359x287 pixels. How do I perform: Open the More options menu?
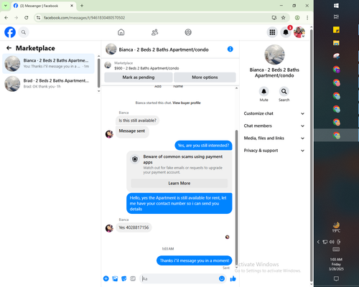(x=205, y=77)
